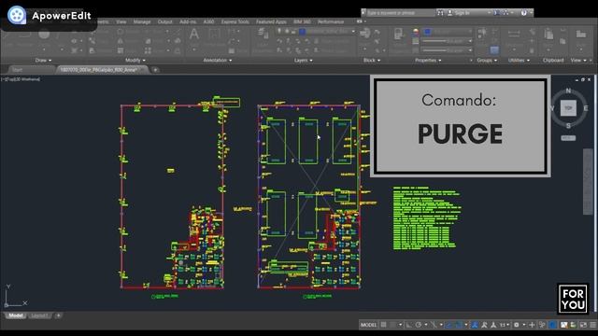Click TOP face of the ViewCube

568,108
